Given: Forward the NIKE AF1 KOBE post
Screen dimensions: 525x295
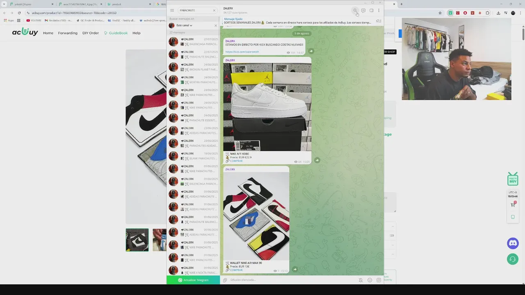Looking at the screenshot, I should [317, 160].
